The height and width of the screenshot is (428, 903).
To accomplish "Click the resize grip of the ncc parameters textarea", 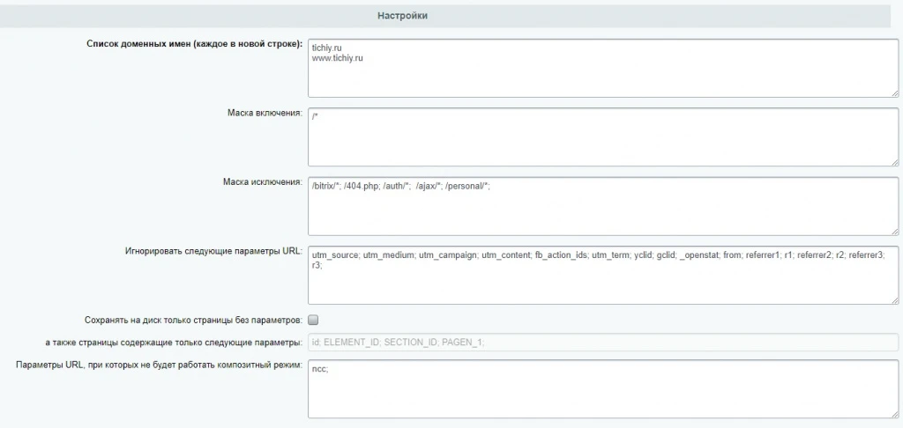I will pyautogui.click(x=895, y=414).
